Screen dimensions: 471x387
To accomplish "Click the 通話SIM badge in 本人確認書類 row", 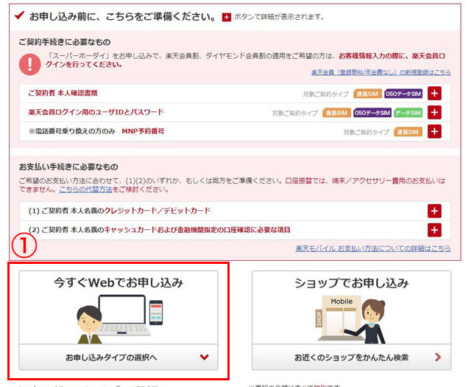I will click(367, 94).
